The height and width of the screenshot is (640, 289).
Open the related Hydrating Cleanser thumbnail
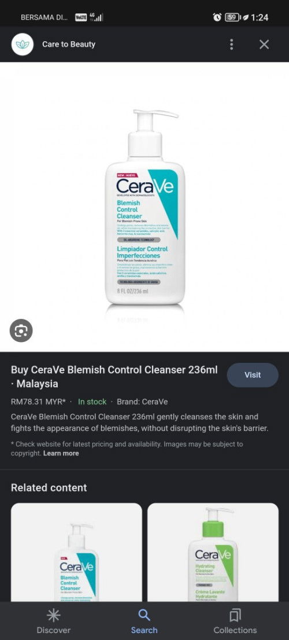[x=213, y=552]
